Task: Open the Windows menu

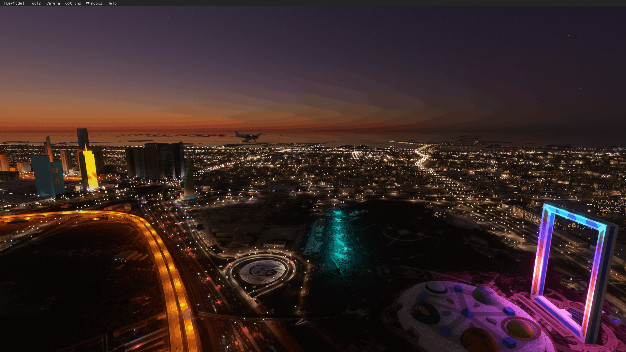Action: (x=94, y=3)
